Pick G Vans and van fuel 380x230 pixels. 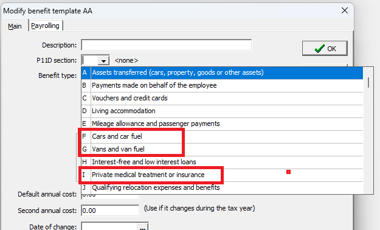pos(222,150)
